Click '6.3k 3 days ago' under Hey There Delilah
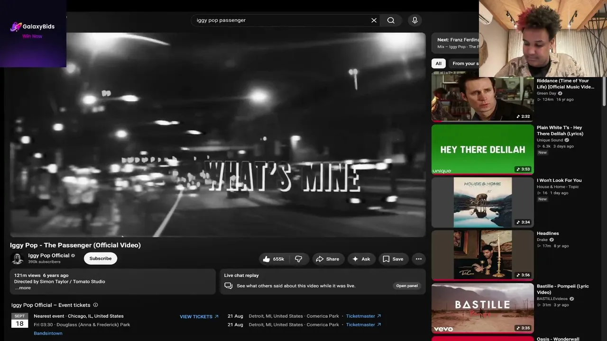 click(555, 146)
